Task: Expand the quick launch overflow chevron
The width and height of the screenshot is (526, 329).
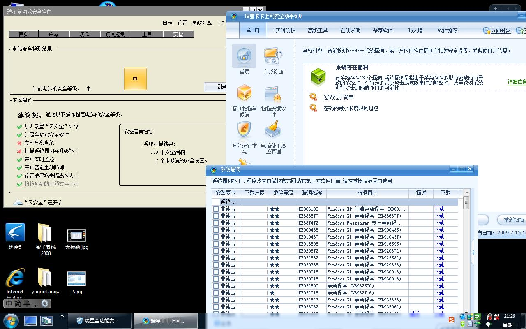Action: (x=62, y=317)
